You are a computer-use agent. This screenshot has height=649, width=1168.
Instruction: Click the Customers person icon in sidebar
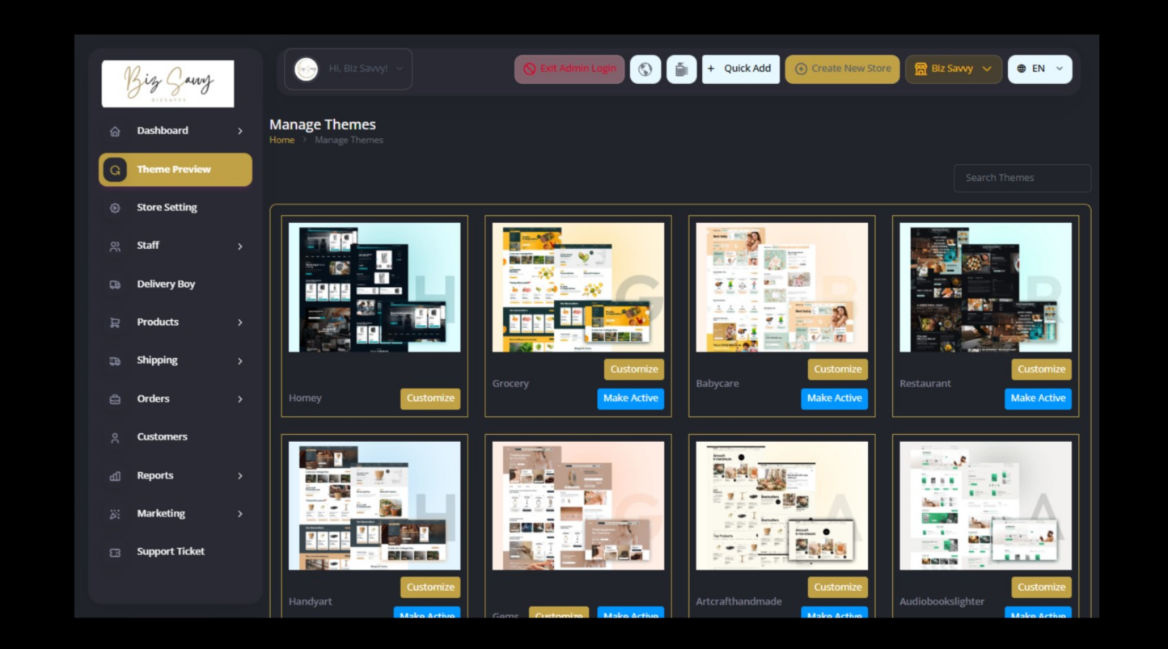point(115,437)
